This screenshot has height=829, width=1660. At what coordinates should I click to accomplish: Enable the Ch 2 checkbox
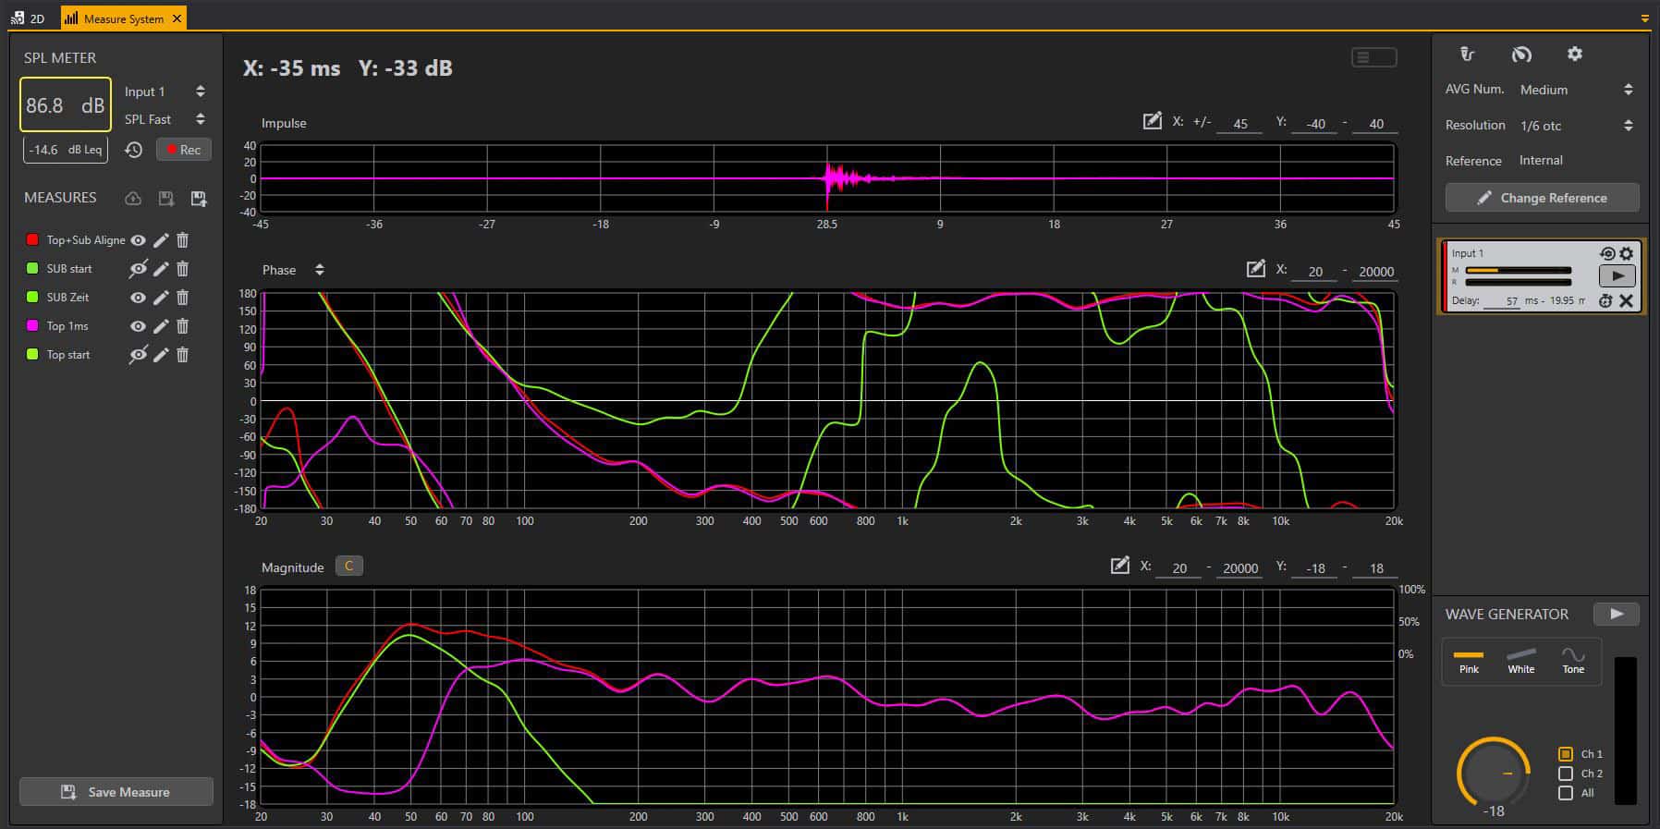tap(1566, 774)
